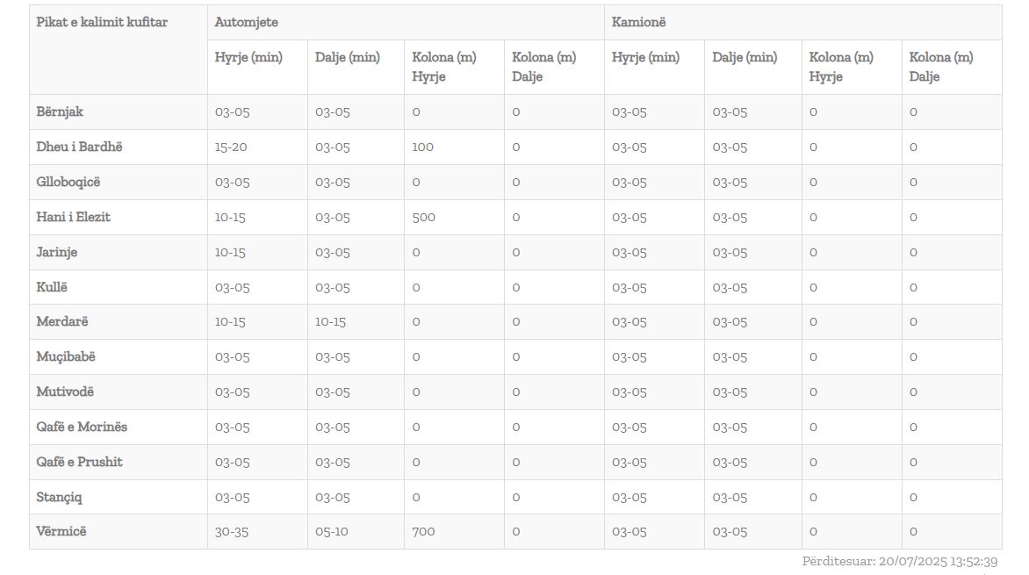
Task: Click the 500 column value for Hani i Elezit
Action: coord(423,217)
